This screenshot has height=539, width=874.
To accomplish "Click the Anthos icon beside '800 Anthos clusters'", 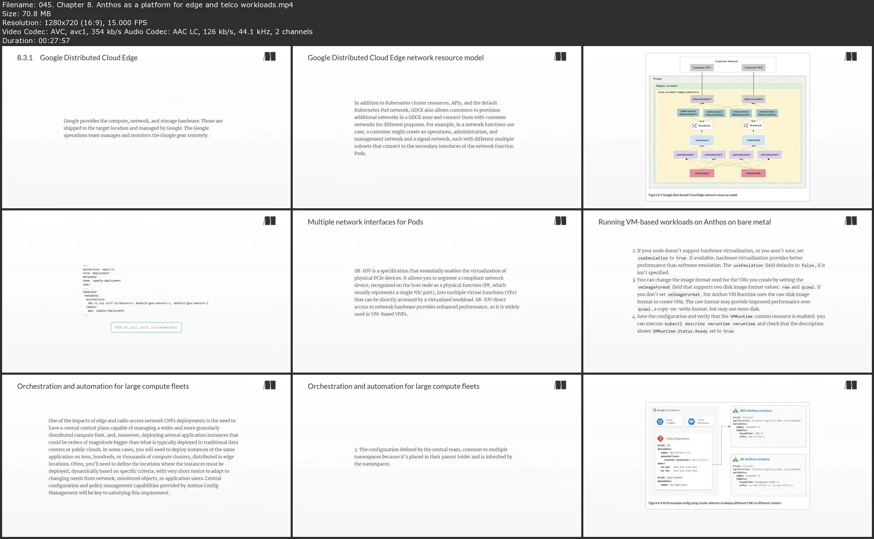I will [735, 411].
